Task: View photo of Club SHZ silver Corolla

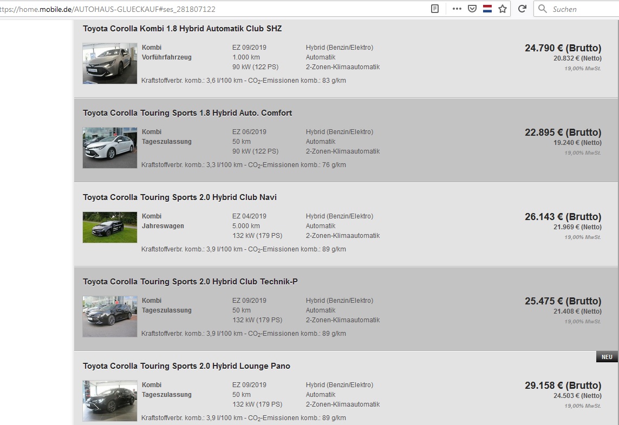Action: [110, 63]
